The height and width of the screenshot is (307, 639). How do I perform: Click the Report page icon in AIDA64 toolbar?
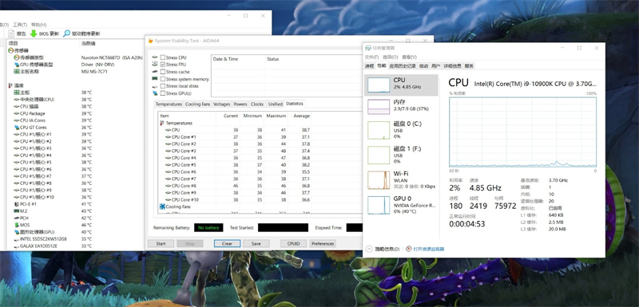10,33
